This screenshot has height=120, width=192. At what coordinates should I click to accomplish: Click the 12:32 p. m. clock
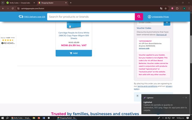tap(180, 118)
